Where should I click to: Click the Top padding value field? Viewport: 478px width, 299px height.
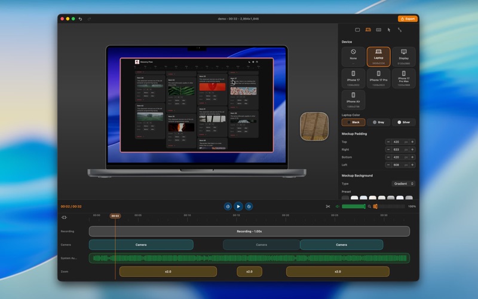point(400,142)
